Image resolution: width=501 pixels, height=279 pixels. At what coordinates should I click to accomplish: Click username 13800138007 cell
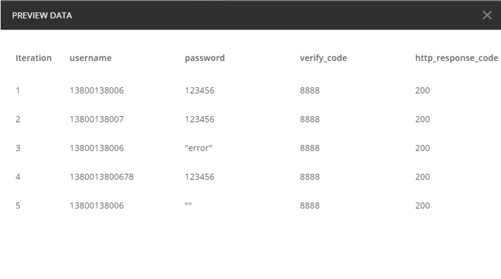[x=96, y=119]
